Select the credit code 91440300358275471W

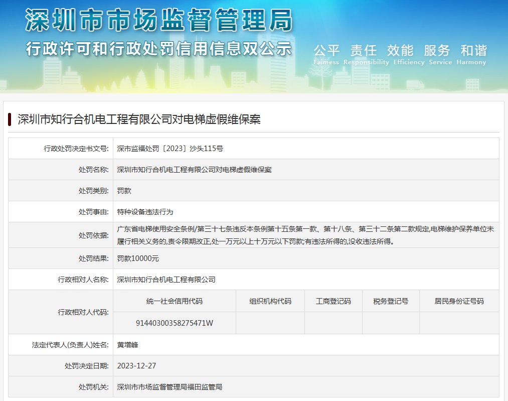pyautogui.click(x=174, y=323)
